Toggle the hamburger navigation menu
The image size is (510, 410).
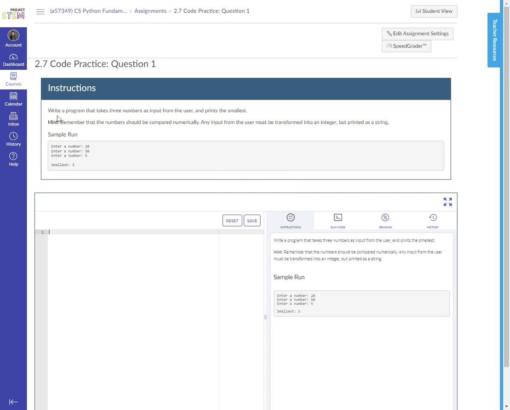(40, 11)
